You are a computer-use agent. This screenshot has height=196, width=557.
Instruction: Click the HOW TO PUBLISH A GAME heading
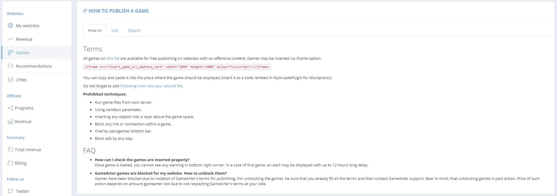click(119, 11)
